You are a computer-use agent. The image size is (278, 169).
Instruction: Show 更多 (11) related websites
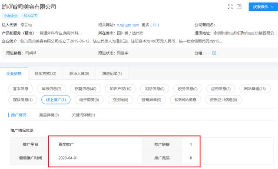point(150,25)
